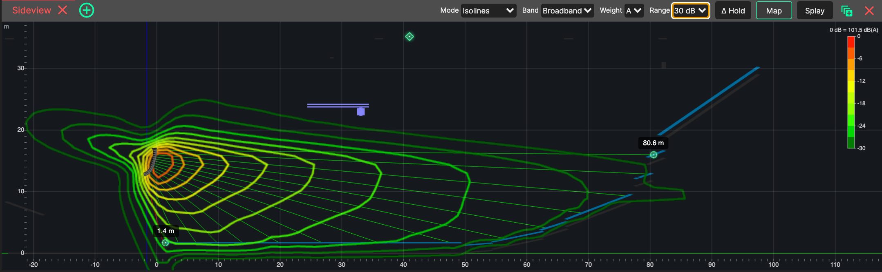Viewport: 882px width, 272px height.
Task: Toggle the Splay button
Action: (x=815, y=11)
